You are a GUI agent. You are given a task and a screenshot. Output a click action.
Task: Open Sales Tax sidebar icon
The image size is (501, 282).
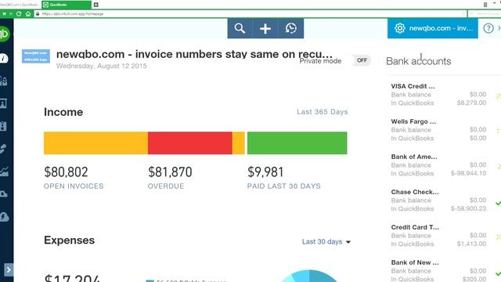[4, 193]
